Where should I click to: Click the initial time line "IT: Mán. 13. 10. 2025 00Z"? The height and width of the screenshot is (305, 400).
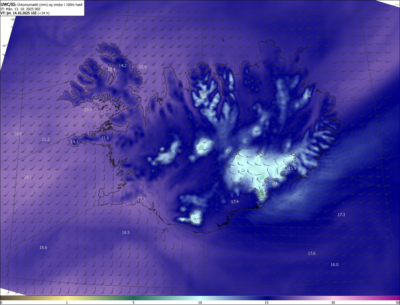21,9
